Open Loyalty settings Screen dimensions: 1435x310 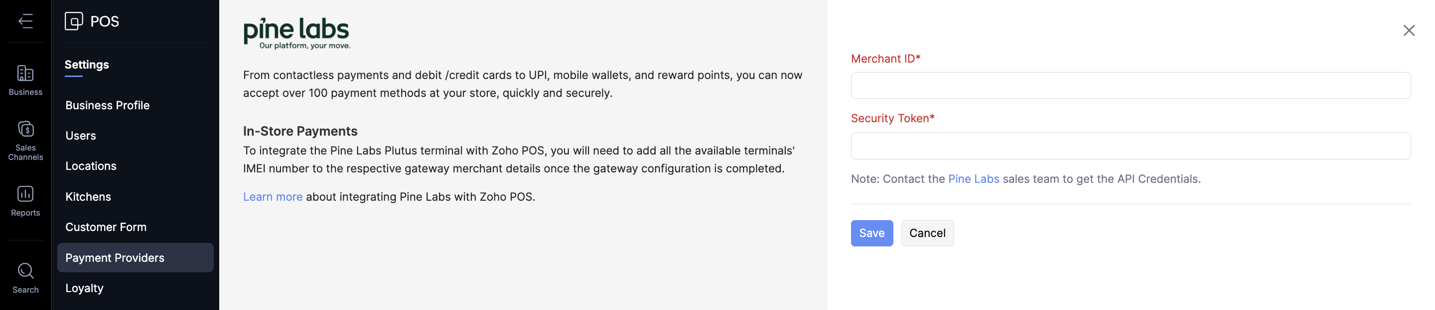(84, 288)
